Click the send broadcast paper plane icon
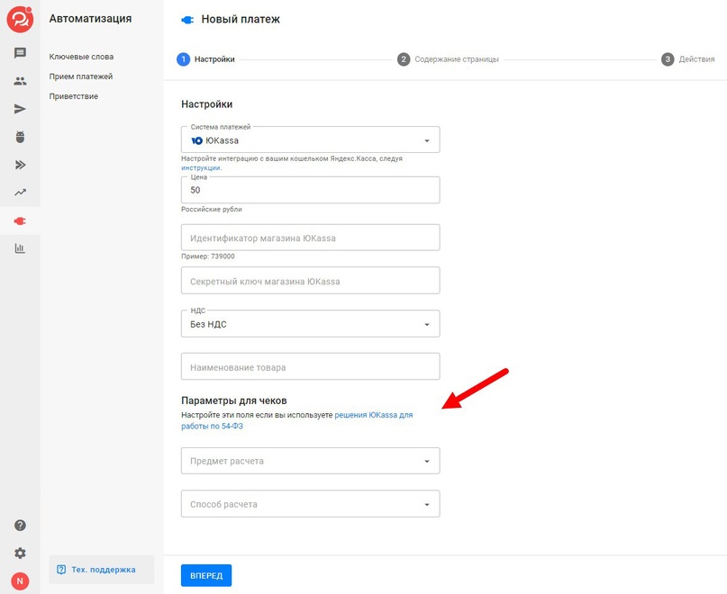Viewport: 727px width, 594px height. coord(20,109)
